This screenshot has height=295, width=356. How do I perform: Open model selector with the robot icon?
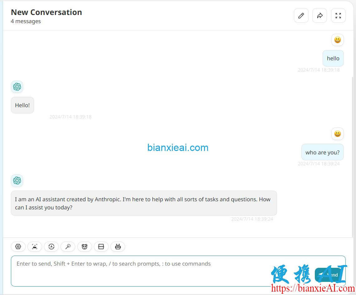(118, 247)
